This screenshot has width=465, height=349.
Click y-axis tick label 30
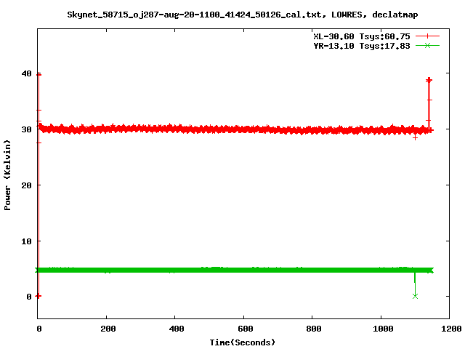coord(26,129)
